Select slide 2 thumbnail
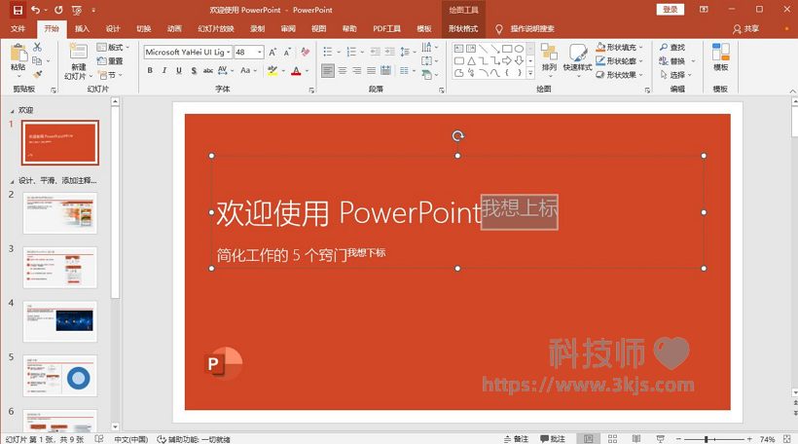798x444 pixels. 60,213
